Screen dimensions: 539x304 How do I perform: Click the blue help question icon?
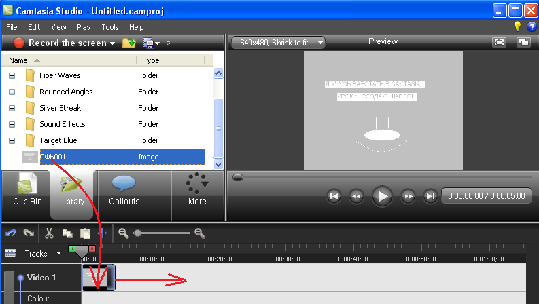532,26
